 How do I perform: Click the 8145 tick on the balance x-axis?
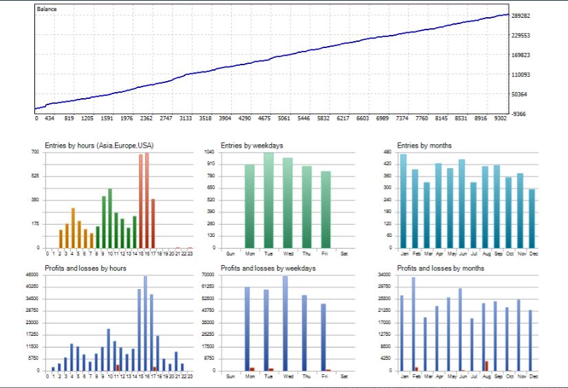(x=441, y=118)
